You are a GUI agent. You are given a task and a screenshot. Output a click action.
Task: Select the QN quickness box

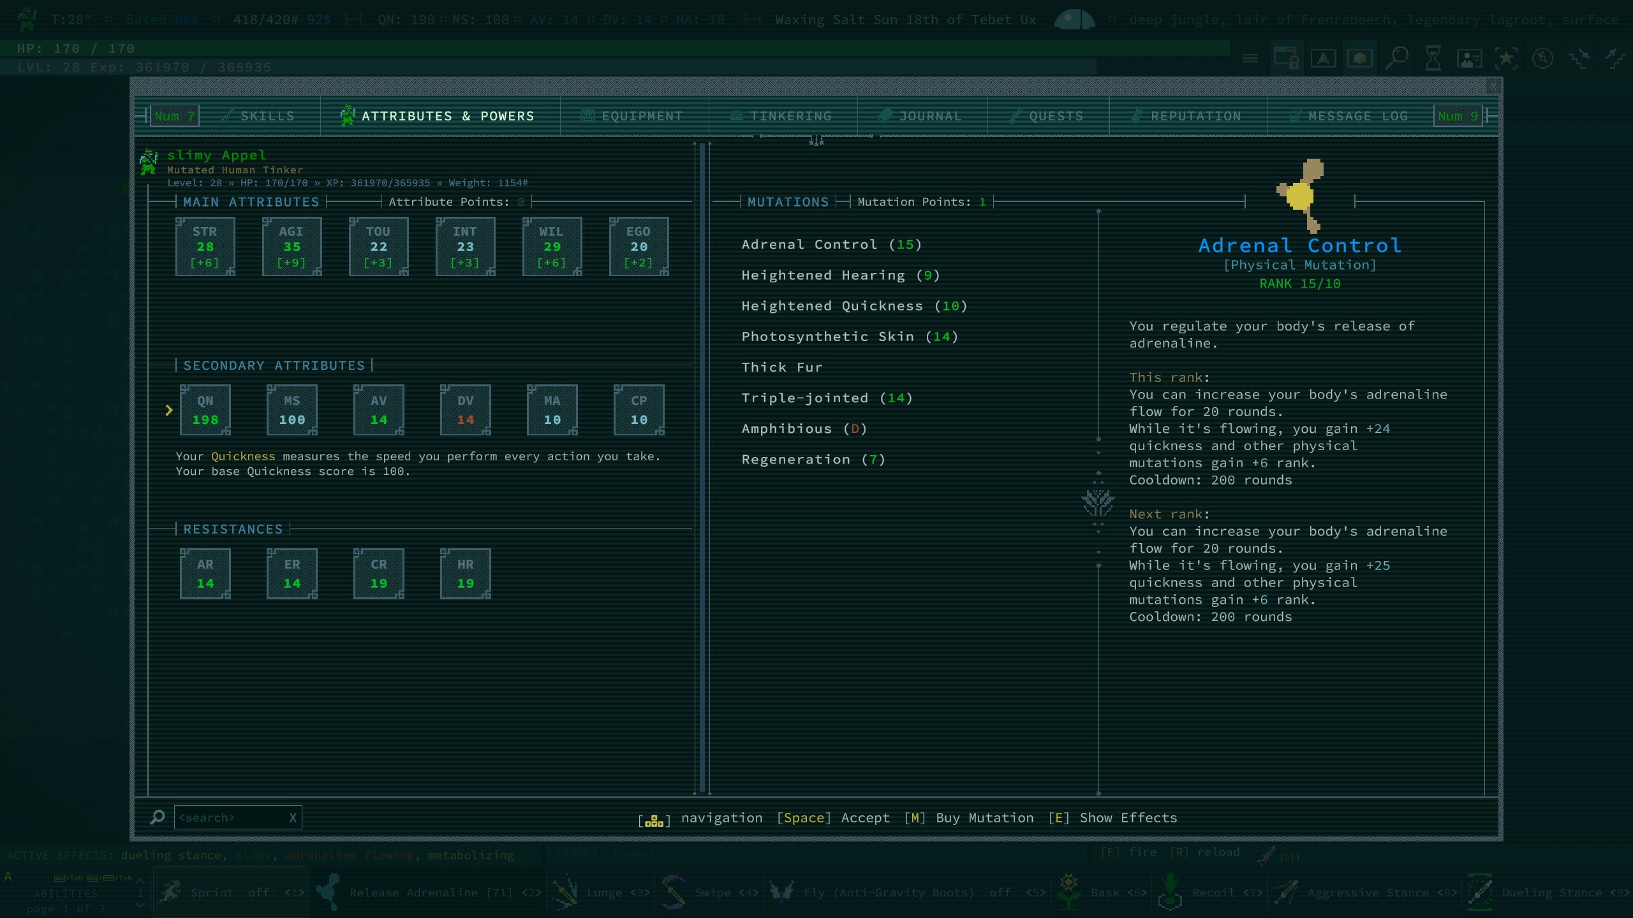205,410
